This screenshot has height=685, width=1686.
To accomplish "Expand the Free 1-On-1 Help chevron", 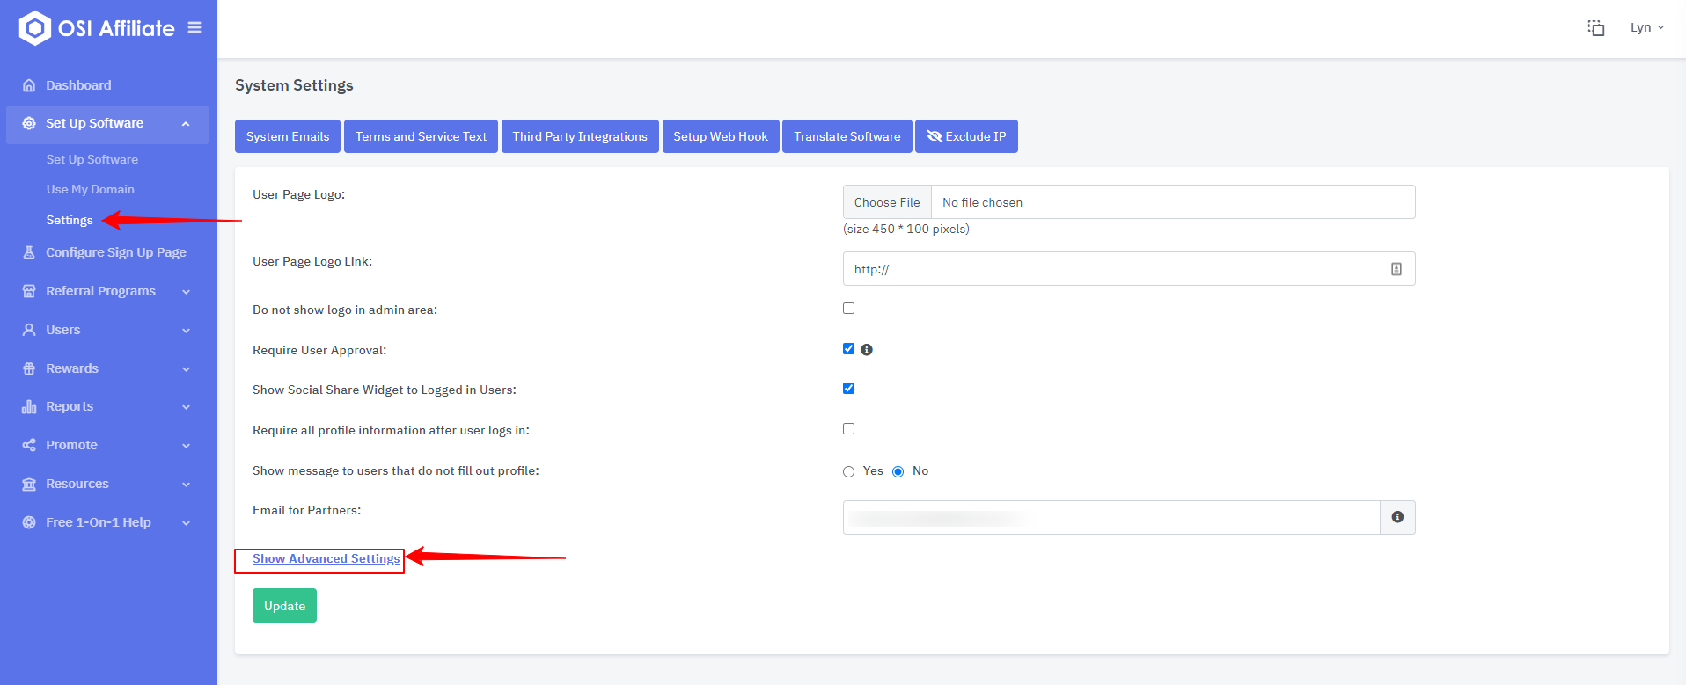I will pyautogui.click(x=186, y=523).
